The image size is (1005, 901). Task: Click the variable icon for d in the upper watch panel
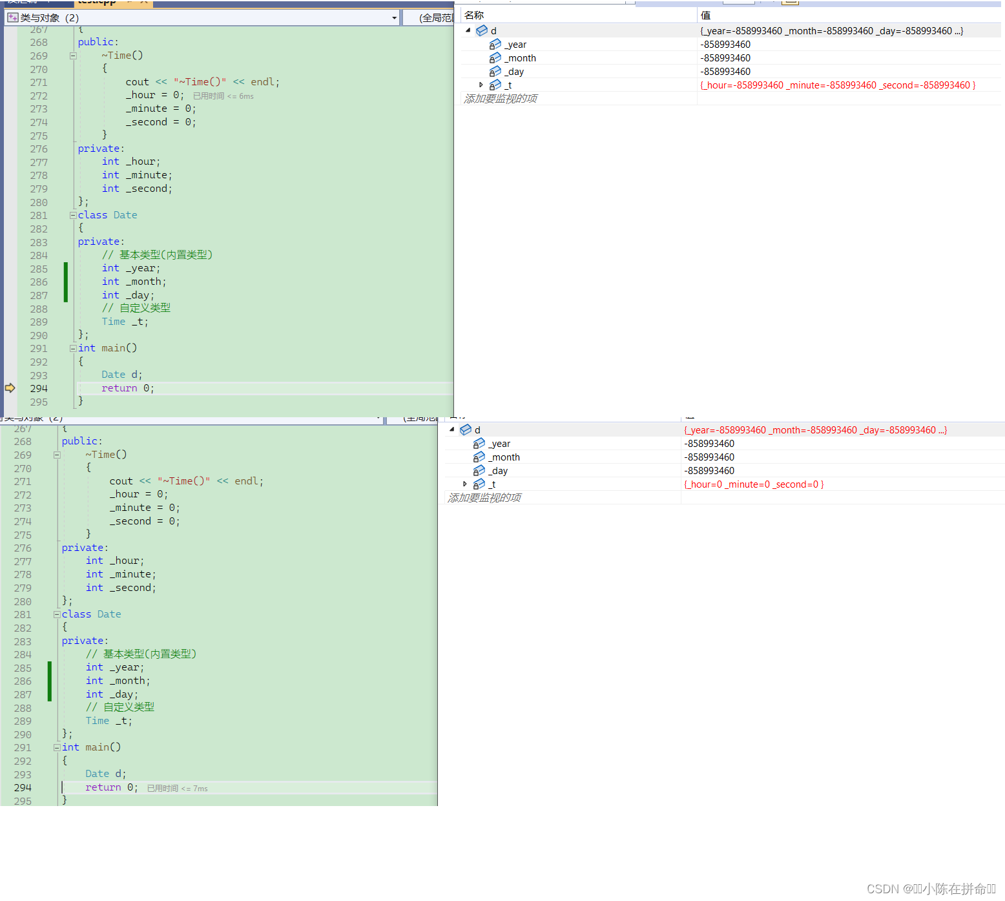pos(482,30)
